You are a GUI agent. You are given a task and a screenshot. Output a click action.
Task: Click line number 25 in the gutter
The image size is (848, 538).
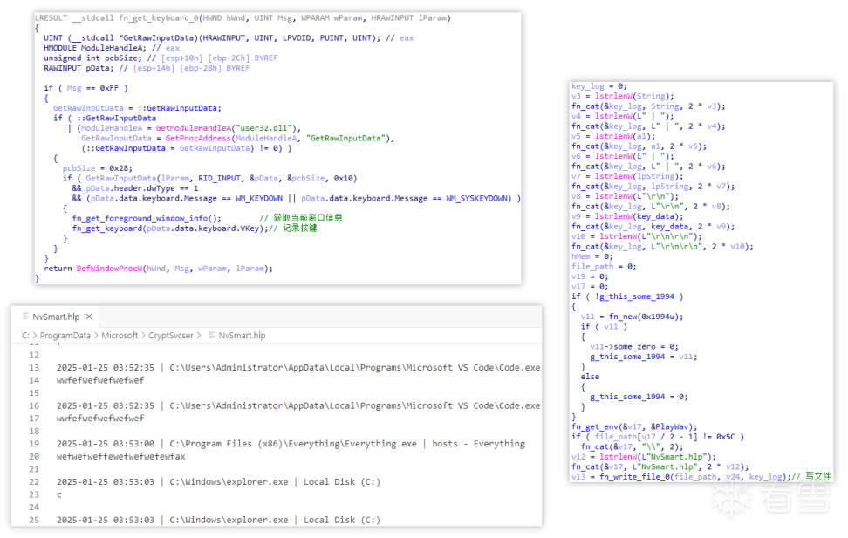[x=34, y=521]
